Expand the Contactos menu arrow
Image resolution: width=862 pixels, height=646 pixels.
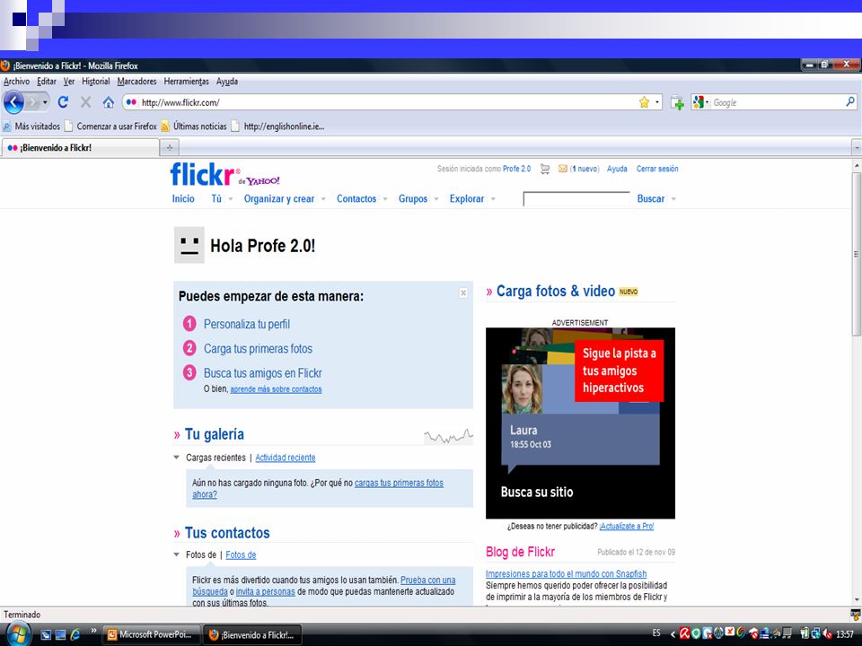[385, 199]
